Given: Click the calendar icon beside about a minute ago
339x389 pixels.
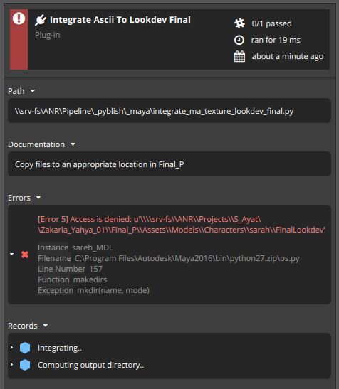Looking at the screenshot, I should [239, 56].
